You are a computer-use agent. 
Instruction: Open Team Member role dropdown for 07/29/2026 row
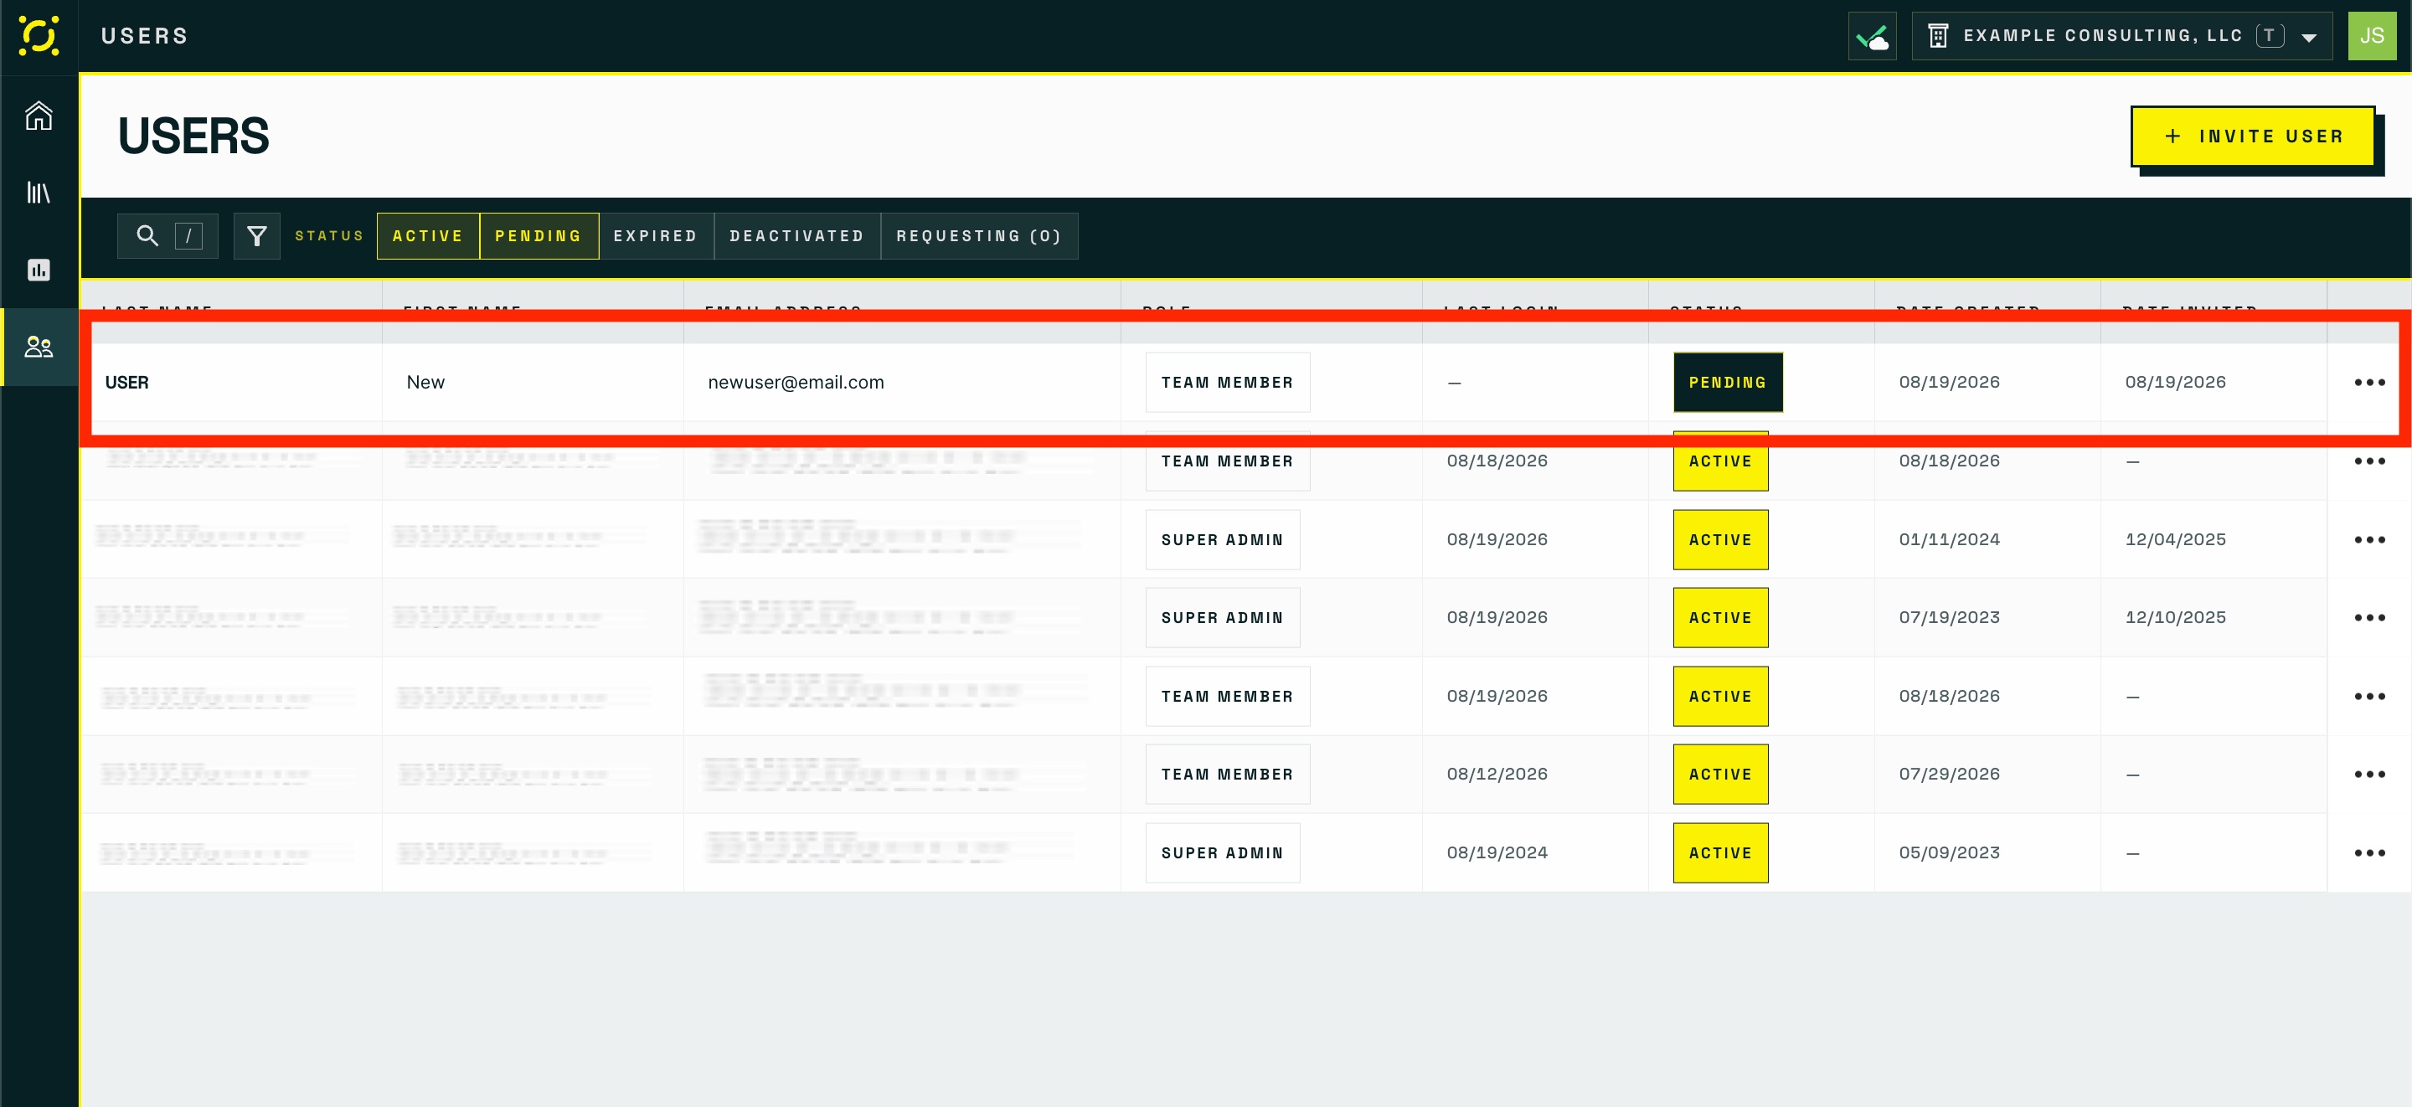[1227, 774]
